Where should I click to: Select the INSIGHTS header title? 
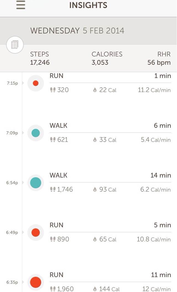(x=88, y=5)
